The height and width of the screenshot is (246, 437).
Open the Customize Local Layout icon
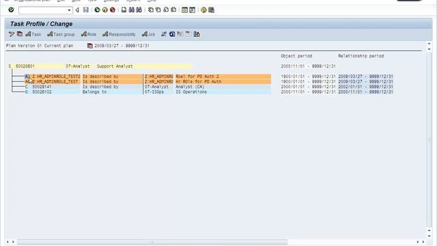point(211,10)
